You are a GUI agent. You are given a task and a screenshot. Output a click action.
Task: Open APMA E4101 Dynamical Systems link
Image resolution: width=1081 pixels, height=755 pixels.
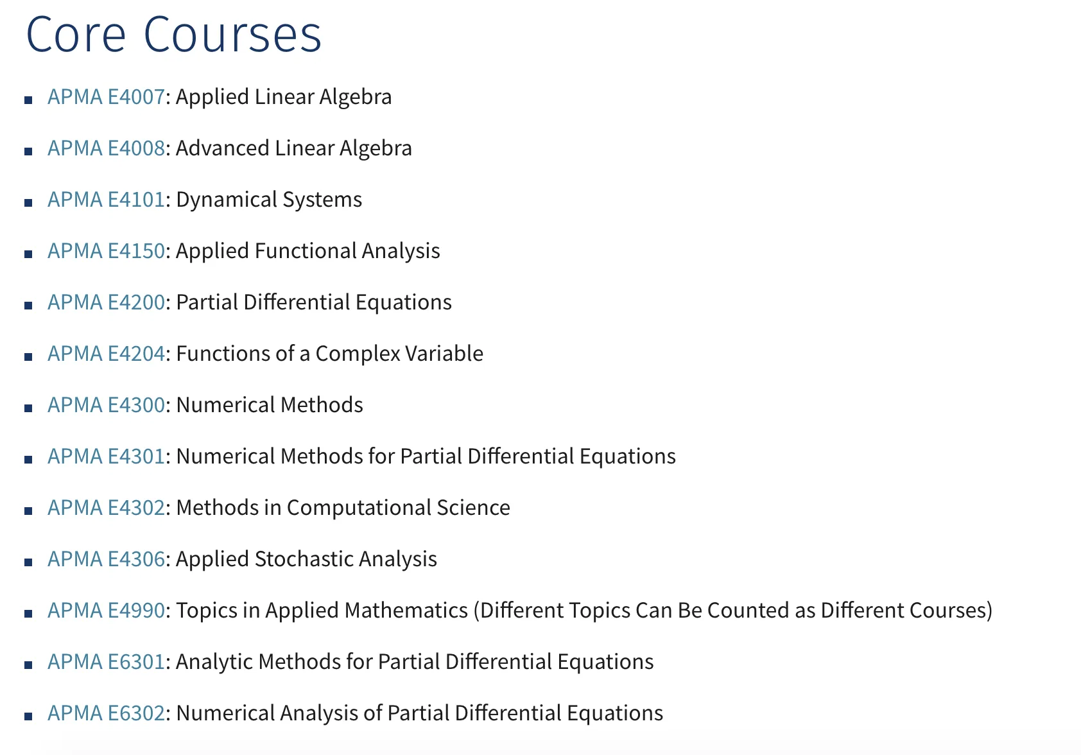coord(106,200)
